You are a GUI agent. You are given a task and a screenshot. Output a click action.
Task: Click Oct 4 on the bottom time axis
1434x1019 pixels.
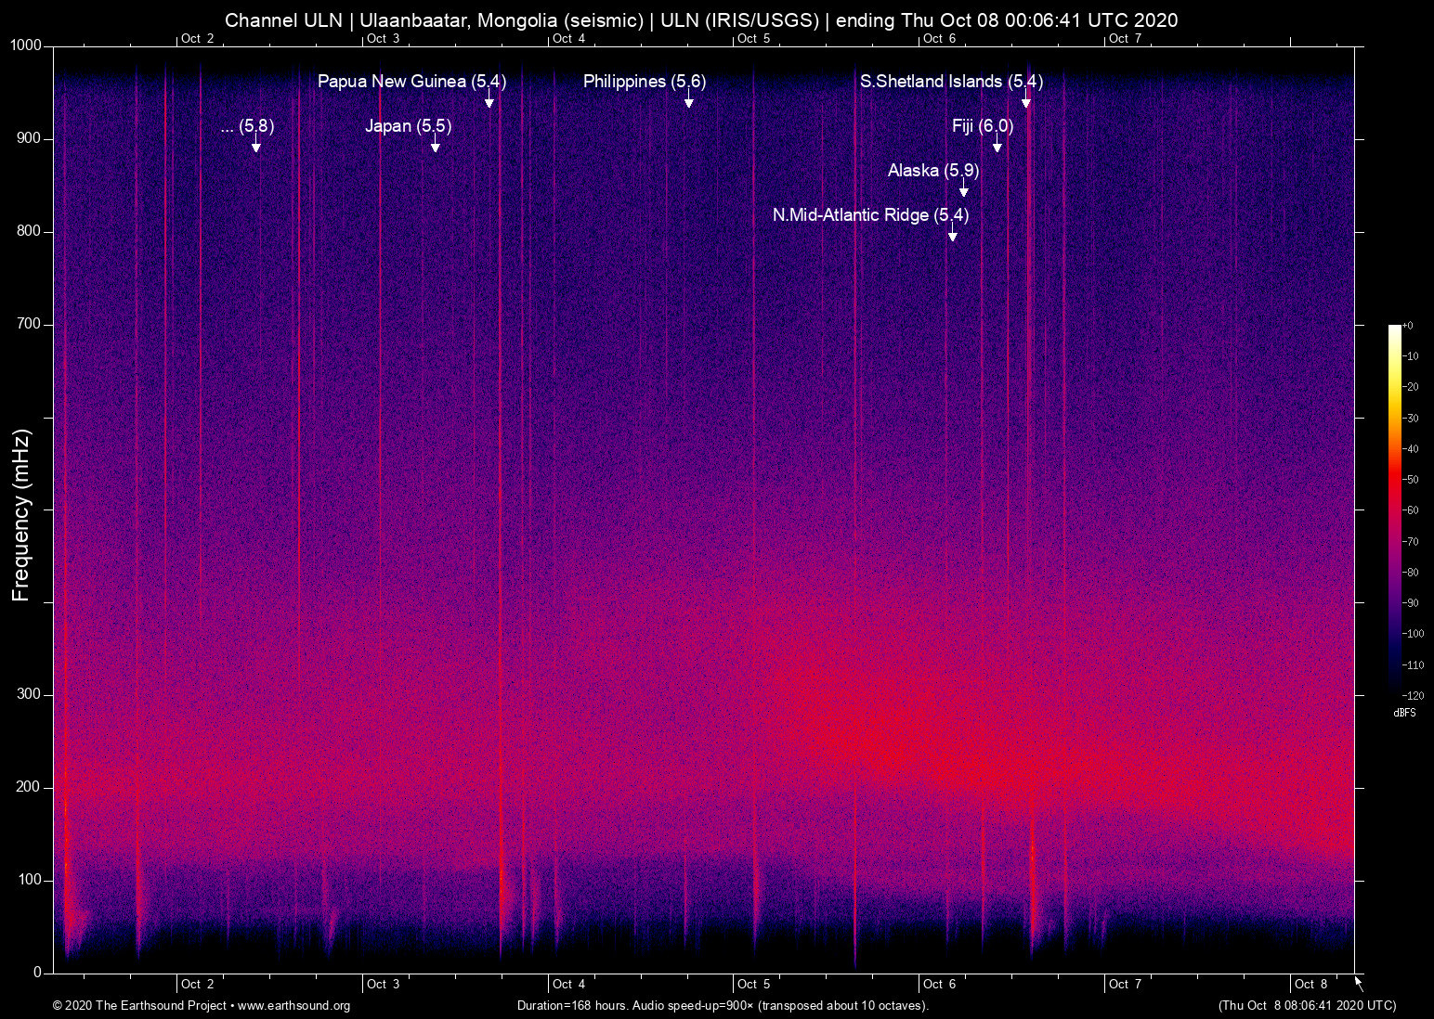[569, 984]
